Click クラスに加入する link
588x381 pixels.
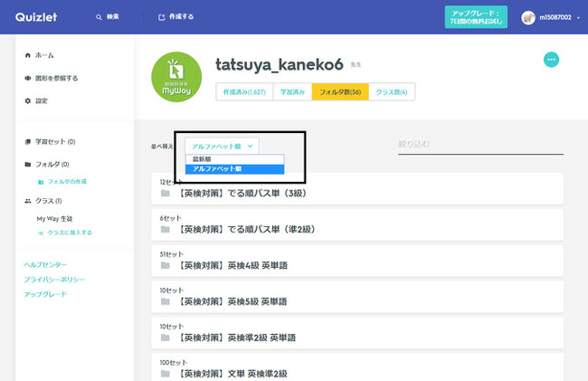tap(70, 233)
